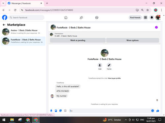The height and width of the screenshot is (123, 165).
Task: Close the Messenger | Facebook tab
Action: tap(41, 3)
